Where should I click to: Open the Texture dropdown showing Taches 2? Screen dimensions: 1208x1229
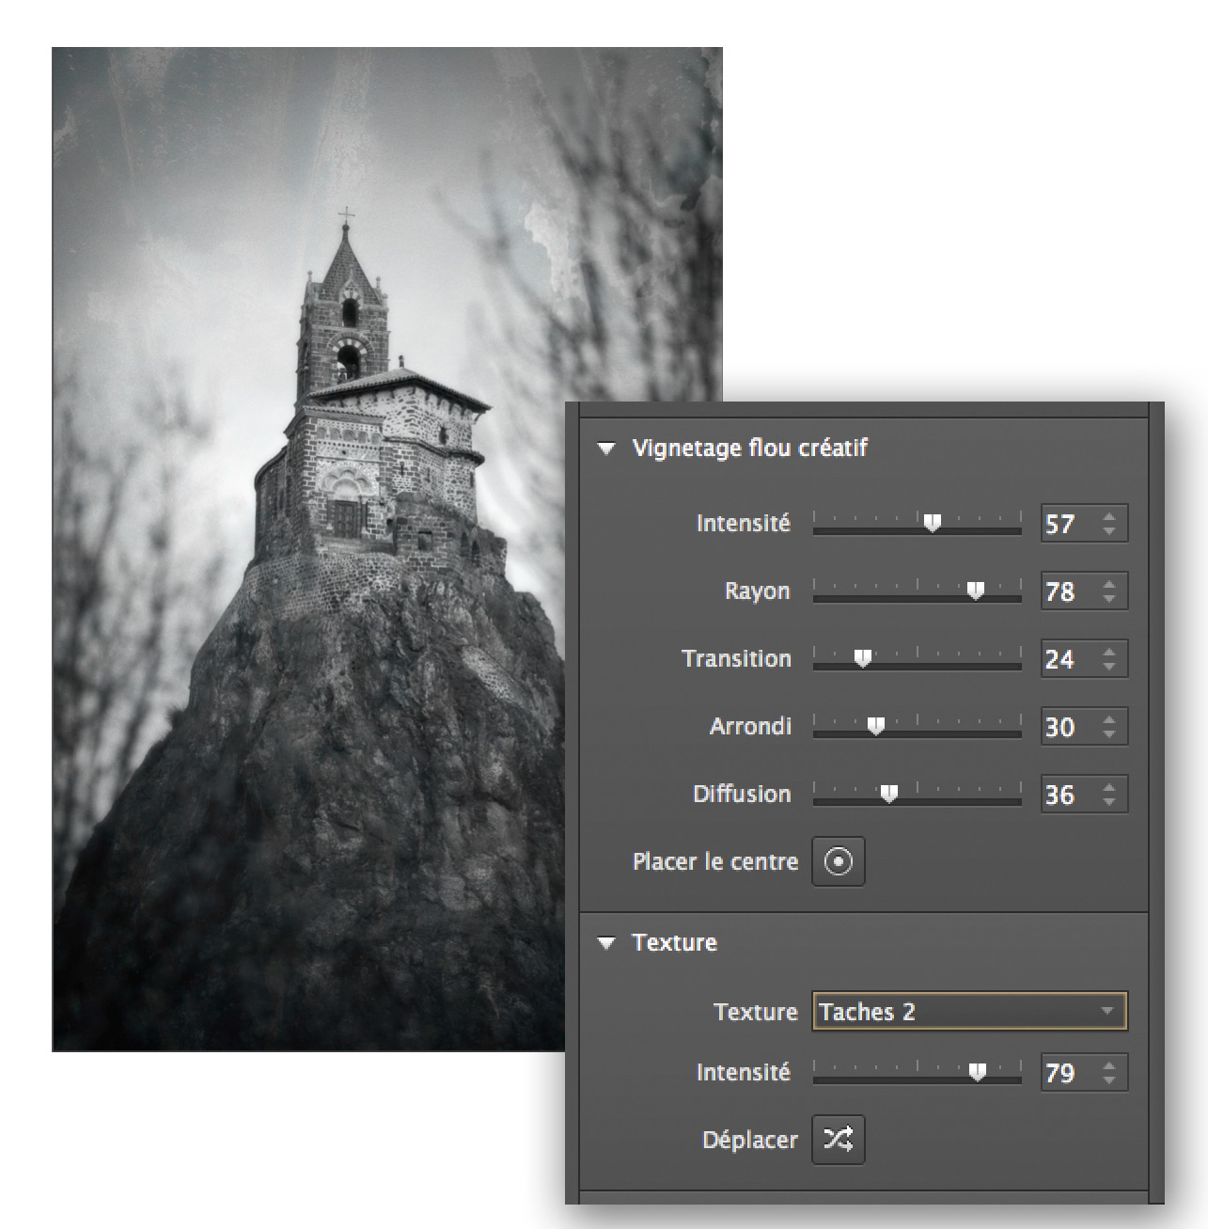pyautogui.click(x=969, y=1012)
